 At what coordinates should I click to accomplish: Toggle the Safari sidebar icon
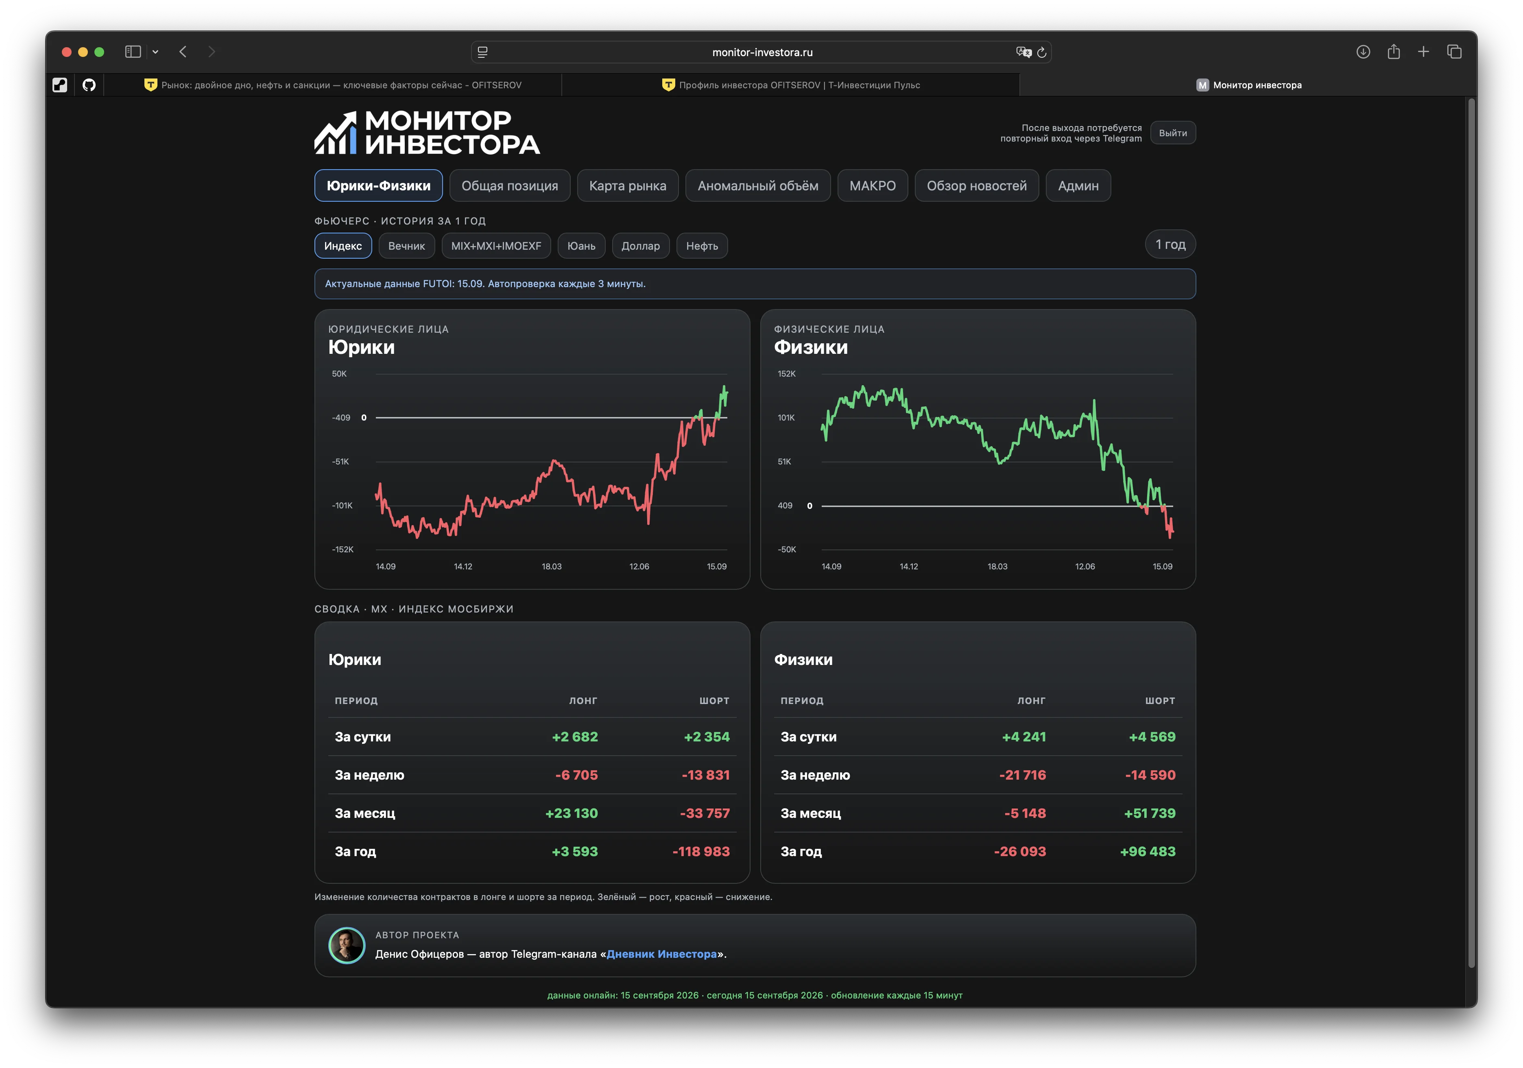click(133, 52)
